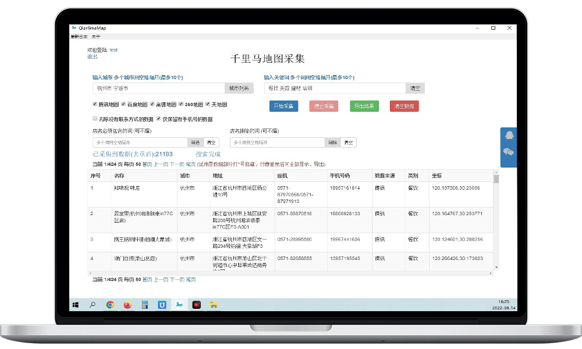Go to 首页 in pagination above table
The height and width of the screenshot is (349, 582).
[x=147, y=164]
